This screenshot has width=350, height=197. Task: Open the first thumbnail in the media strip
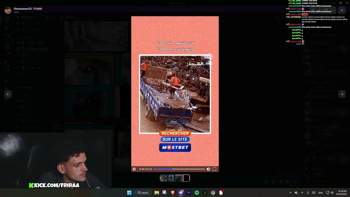pyautogui.click(x=163, y=178)
